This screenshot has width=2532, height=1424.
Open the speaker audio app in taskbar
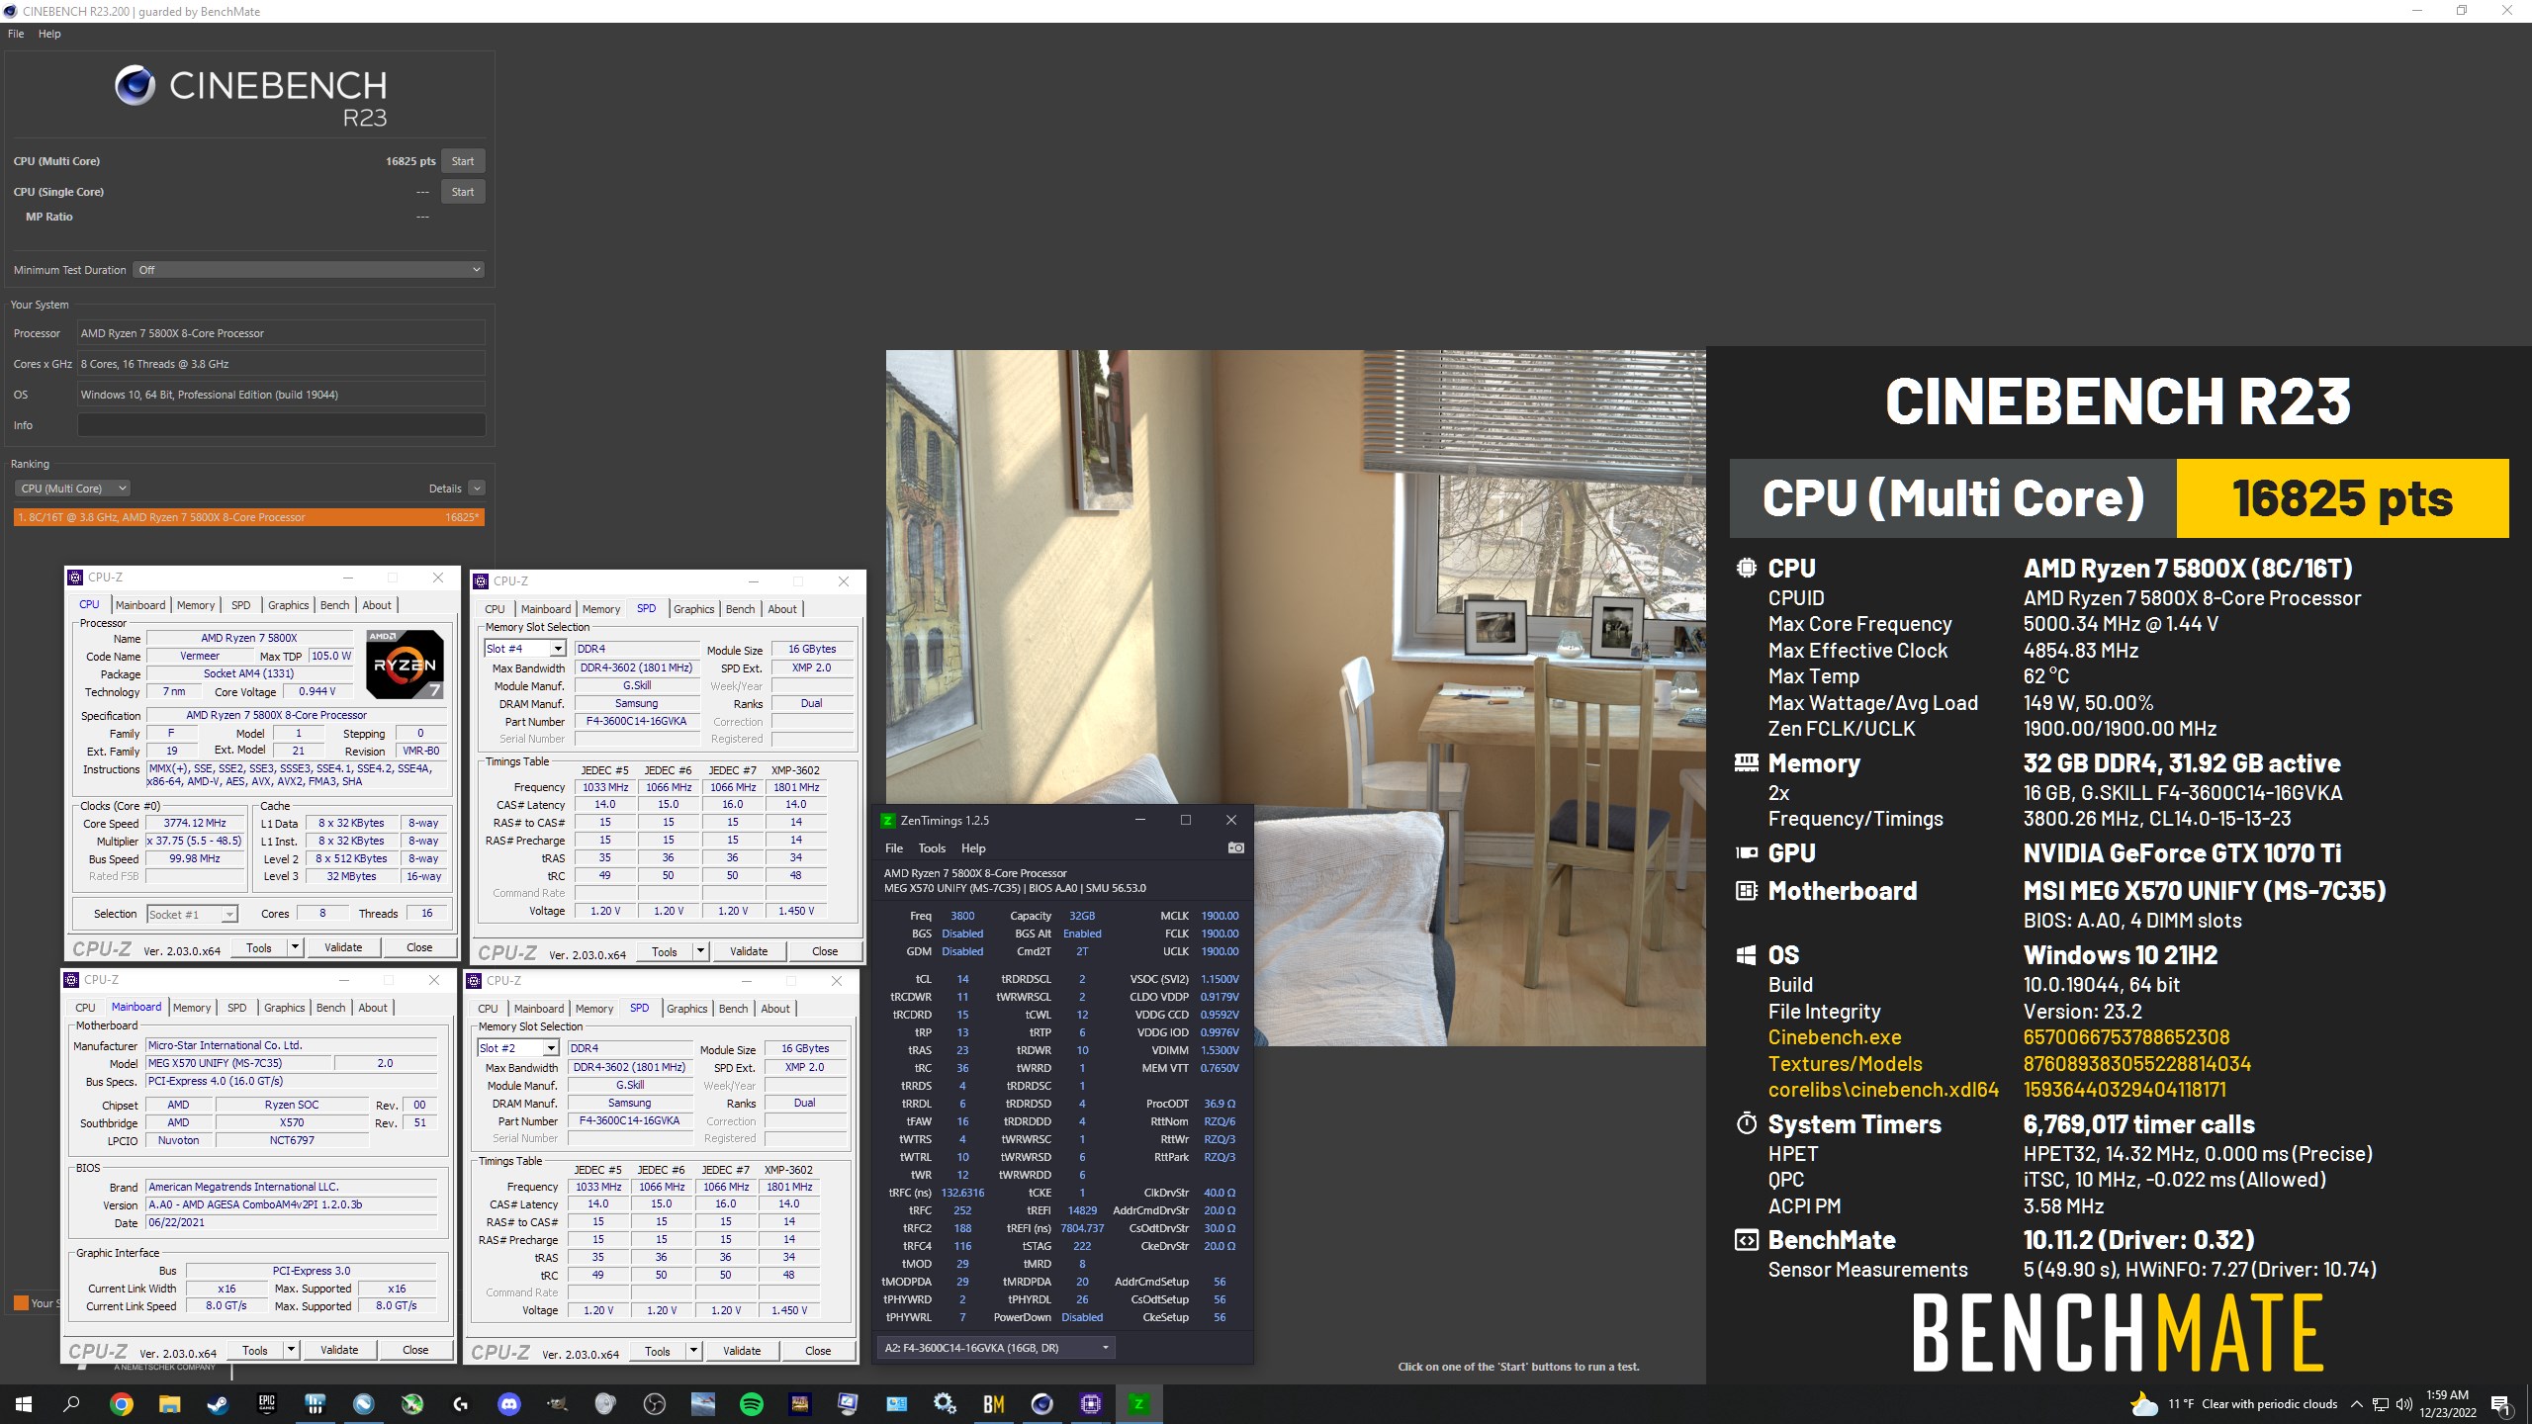point(605,1403)
